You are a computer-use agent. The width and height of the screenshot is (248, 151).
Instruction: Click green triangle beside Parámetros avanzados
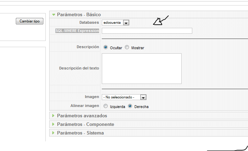(53, 116)
